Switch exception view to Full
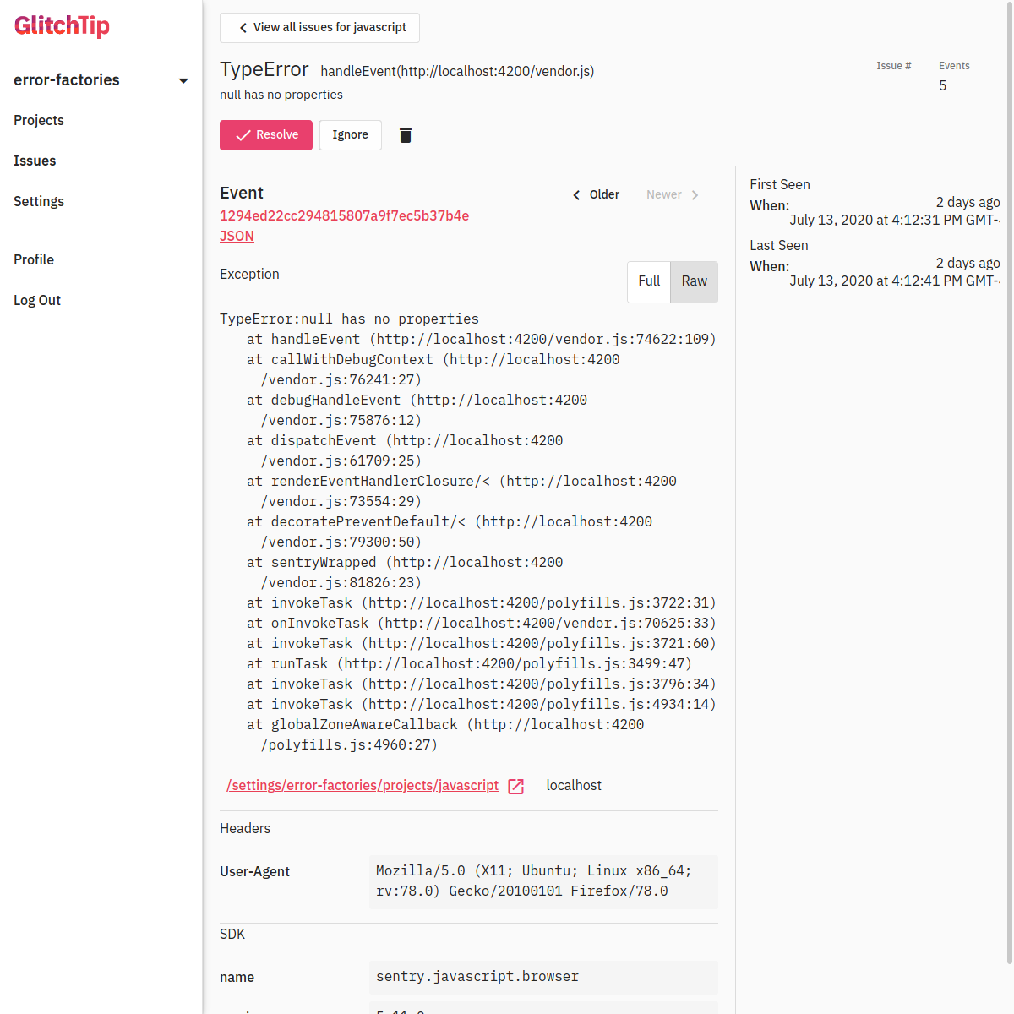This screenshot has height=1014, width=1014. point(649,281)
